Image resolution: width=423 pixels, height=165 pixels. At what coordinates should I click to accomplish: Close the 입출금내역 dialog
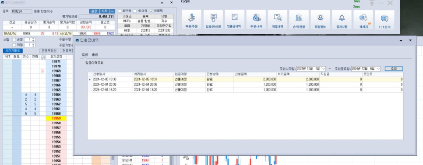[x=410, y=40]
